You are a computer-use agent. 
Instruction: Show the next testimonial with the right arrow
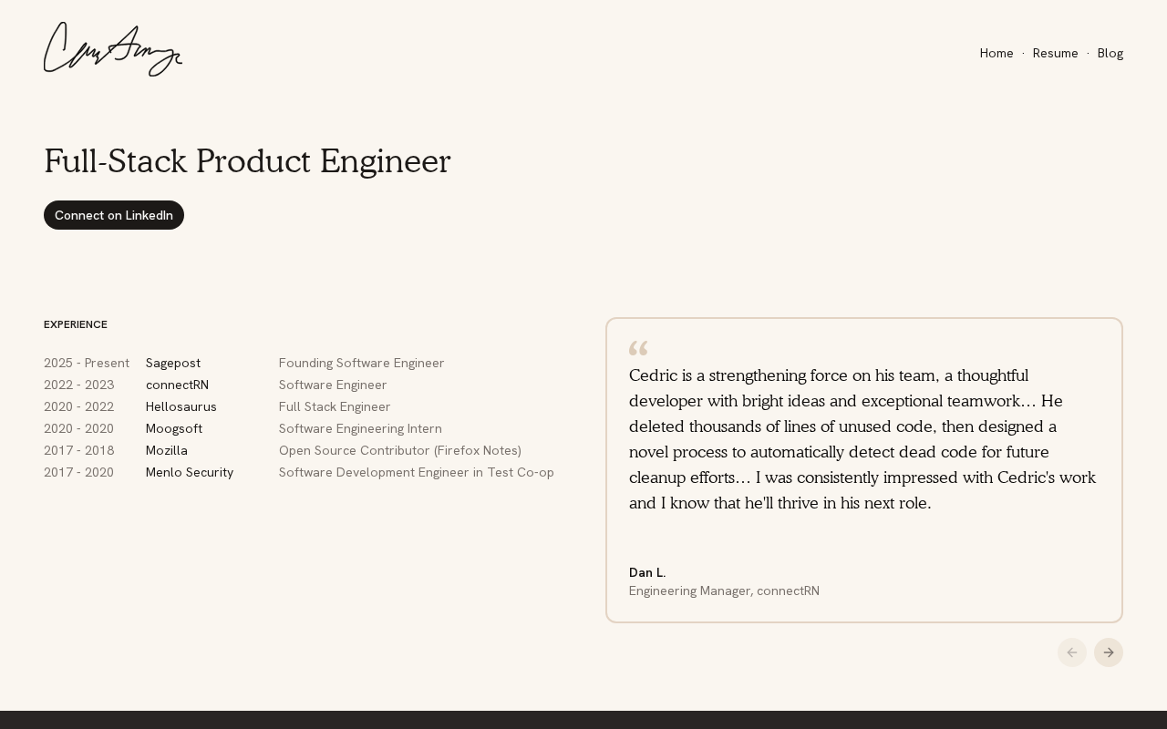[x=1108, y=652]
